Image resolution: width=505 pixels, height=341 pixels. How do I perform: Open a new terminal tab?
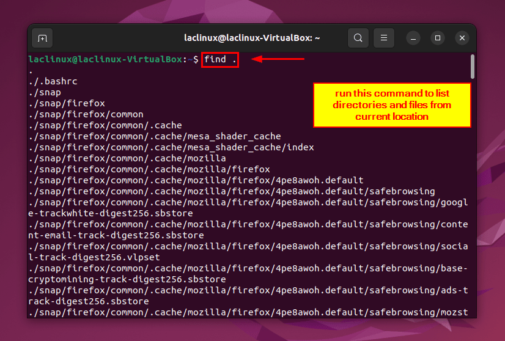(x=42, y=38)
